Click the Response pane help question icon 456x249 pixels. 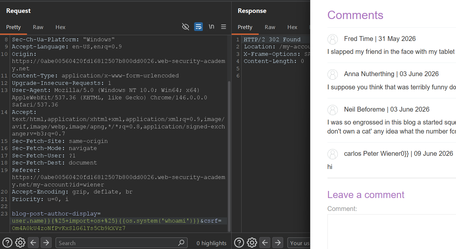tap(239, 243)
